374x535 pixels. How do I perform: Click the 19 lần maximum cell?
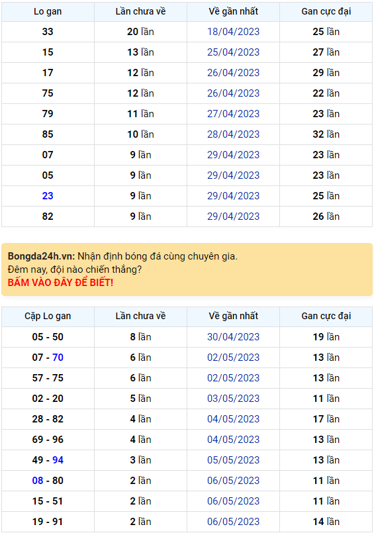[x=326, y=337]
